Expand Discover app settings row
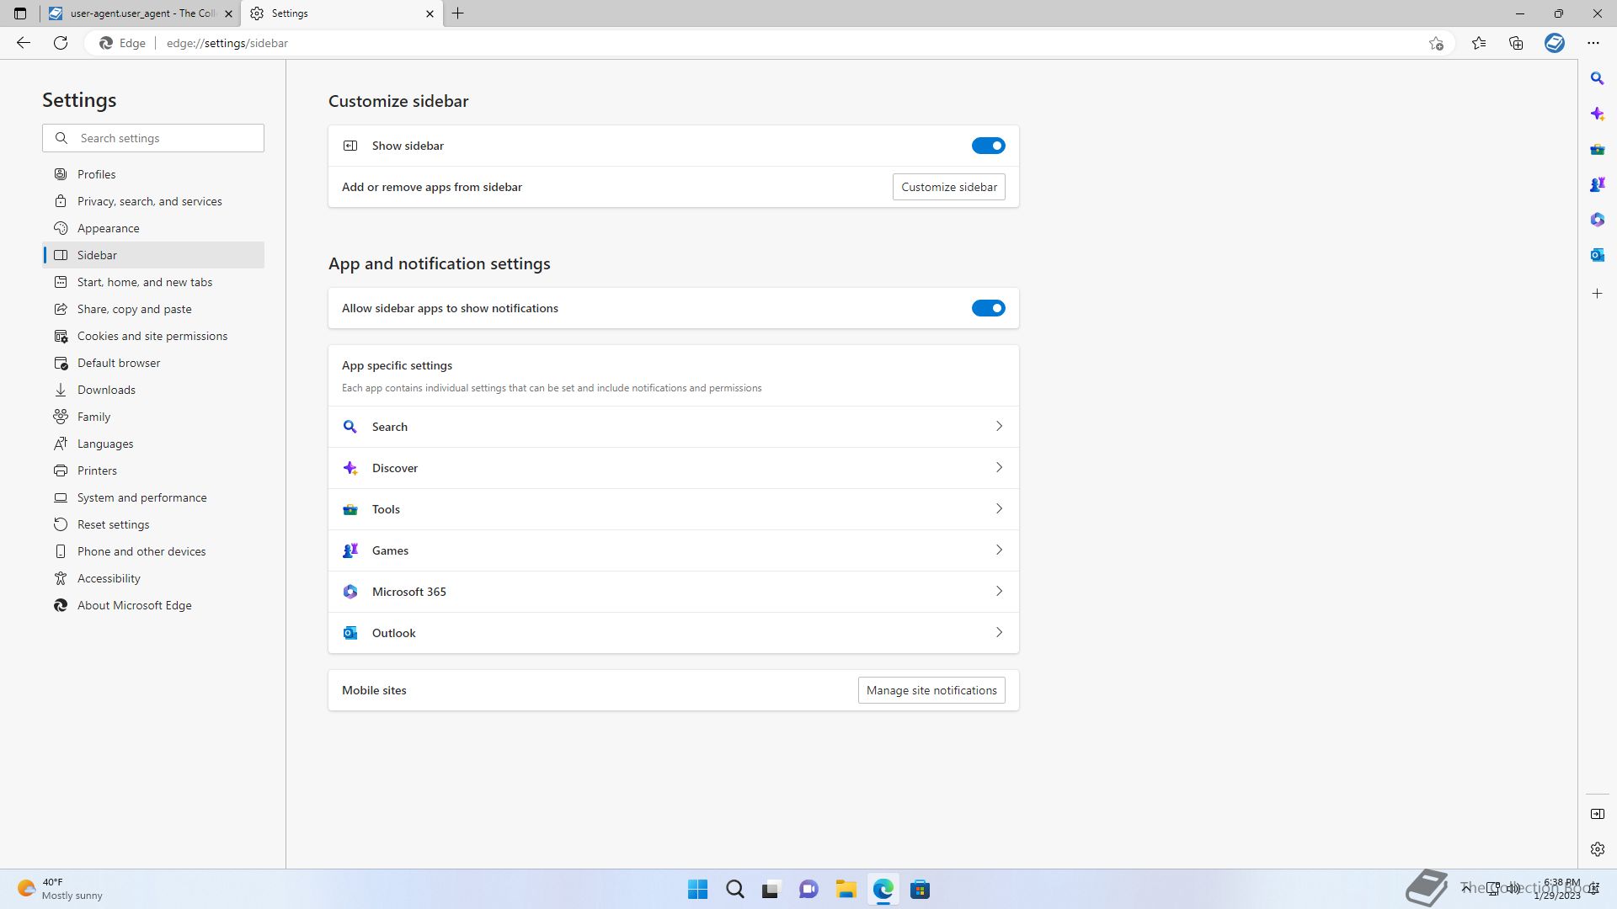 click(x=673, y=468)
